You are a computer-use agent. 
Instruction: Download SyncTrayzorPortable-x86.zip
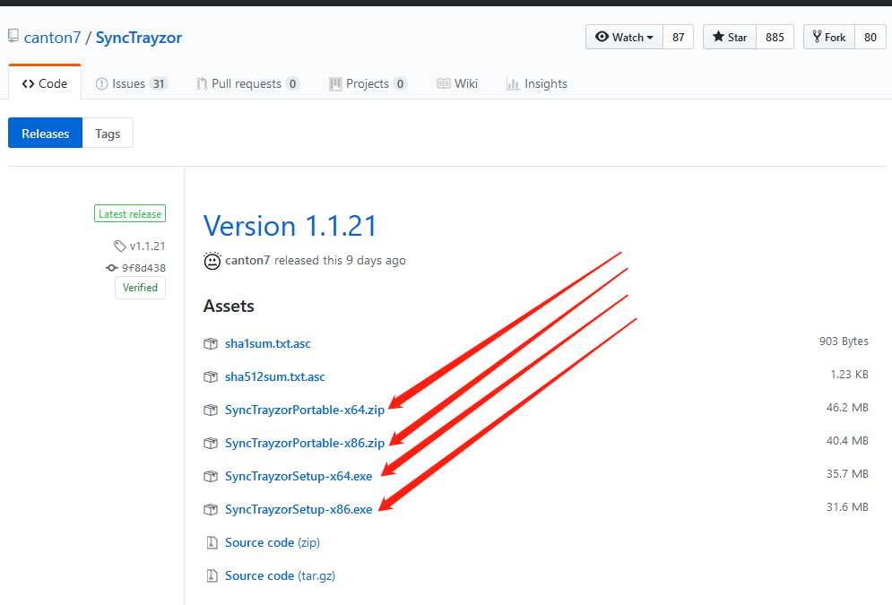pos(305,443)
